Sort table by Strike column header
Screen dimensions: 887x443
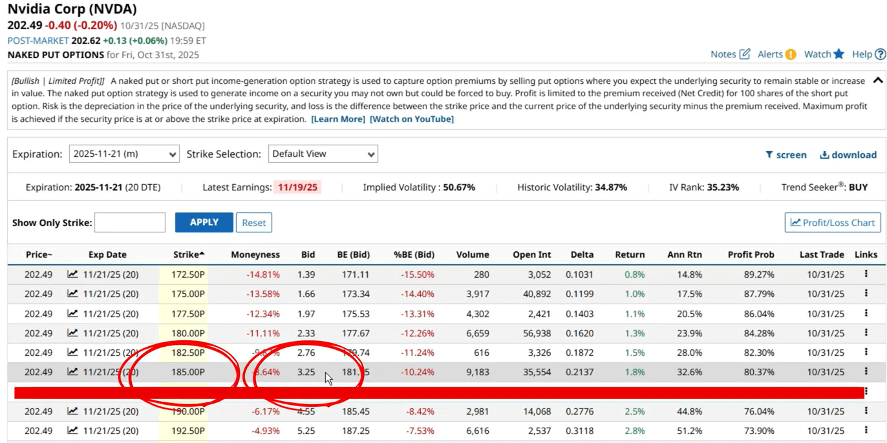[188, 254]
